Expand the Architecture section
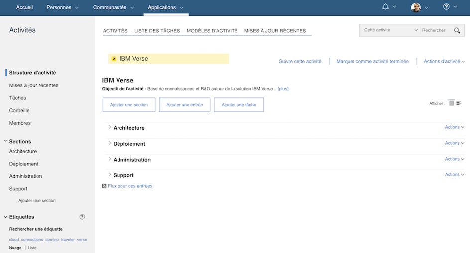This screenshot has width=470, height=253. 110,128
